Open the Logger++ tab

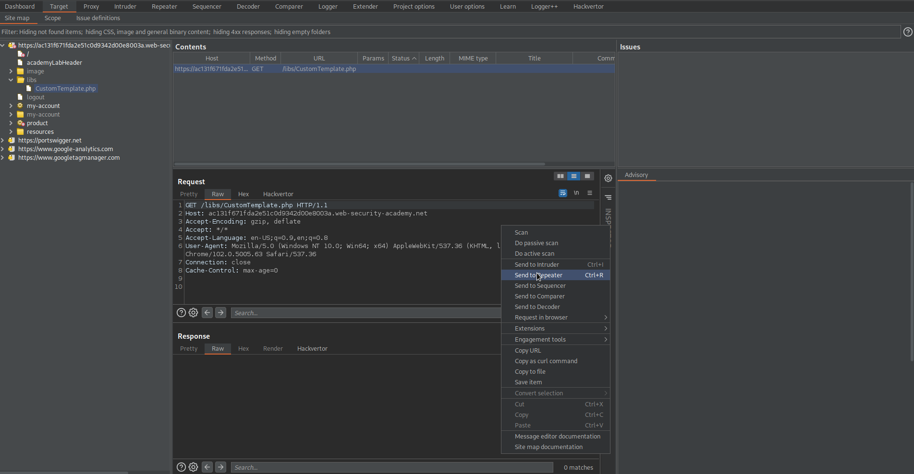(544, 6)
